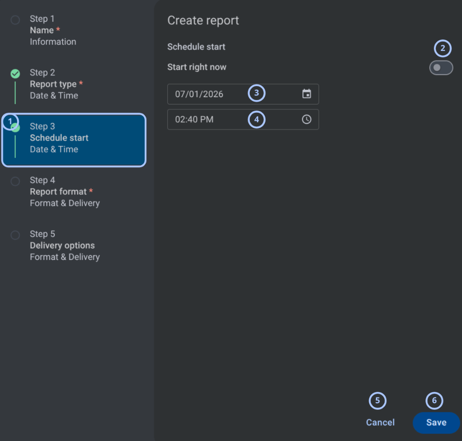Click Format & Delivery under Step 5
This screenshot has width=462, height=441.
click(65, 257)
